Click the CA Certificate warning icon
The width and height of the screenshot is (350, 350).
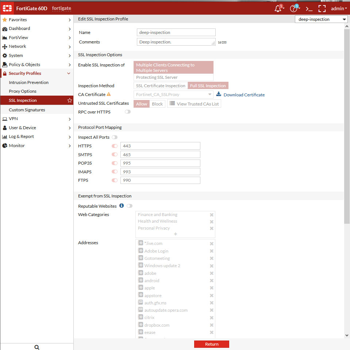(x=109, y=94)
